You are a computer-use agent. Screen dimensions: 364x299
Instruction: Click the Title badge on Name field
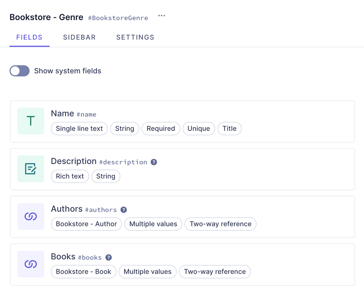(x=229, y=129)
